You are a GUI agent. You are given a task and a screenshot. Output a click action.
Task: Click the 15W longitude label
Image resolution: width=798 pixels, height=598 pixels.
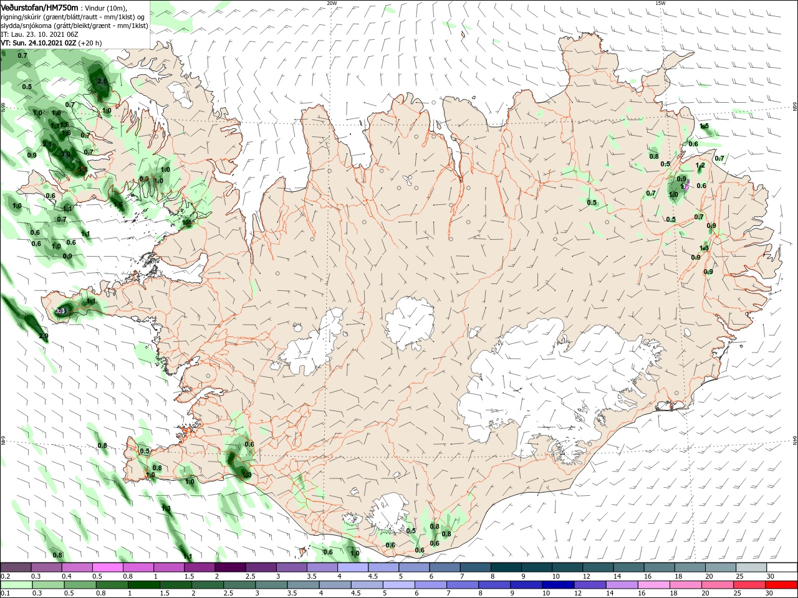pos(660,3)
